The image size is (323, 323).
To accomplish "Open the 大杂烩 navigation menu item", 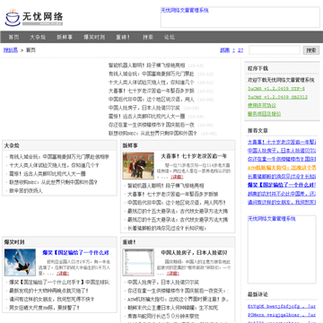I will [x=38, y=37].
